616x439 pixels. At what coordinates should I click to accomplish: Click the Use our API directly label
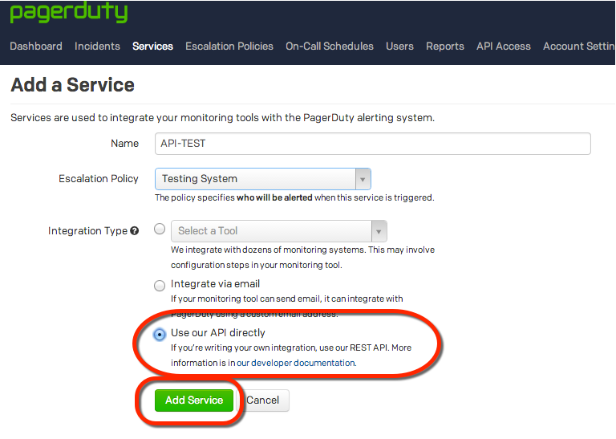pos(218,333)
